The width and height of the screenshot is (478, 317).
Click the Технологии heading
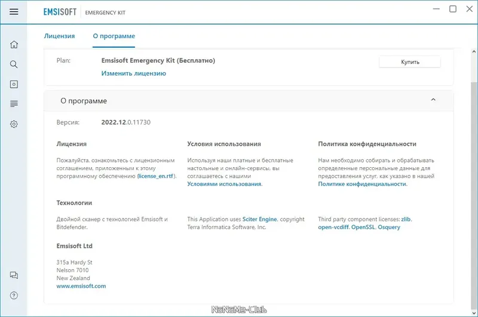[74, 203]
